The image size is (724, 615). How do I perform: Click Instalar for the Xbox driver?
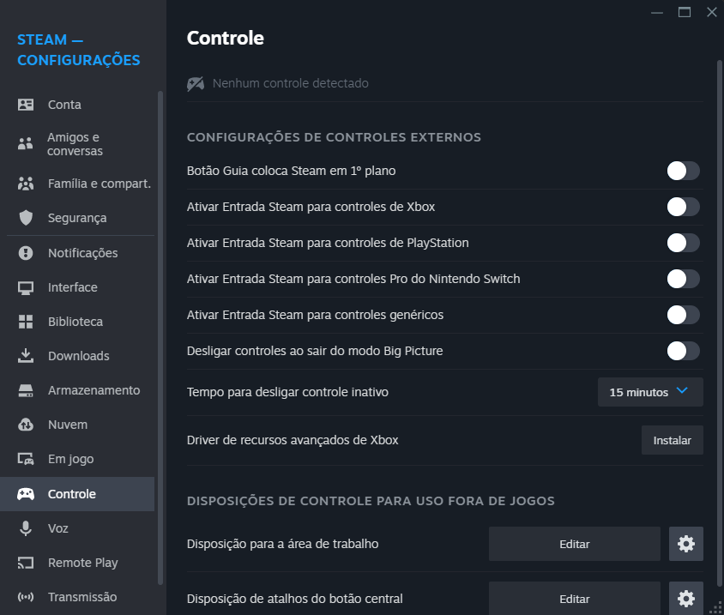click(673, 440)
